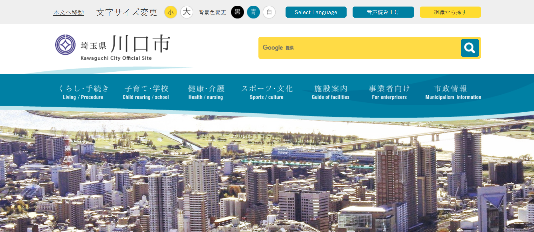This screenshot has width=534, height=232.
Task: Click the Kawaguchi city emblem logo
Action: click(65, 45)
